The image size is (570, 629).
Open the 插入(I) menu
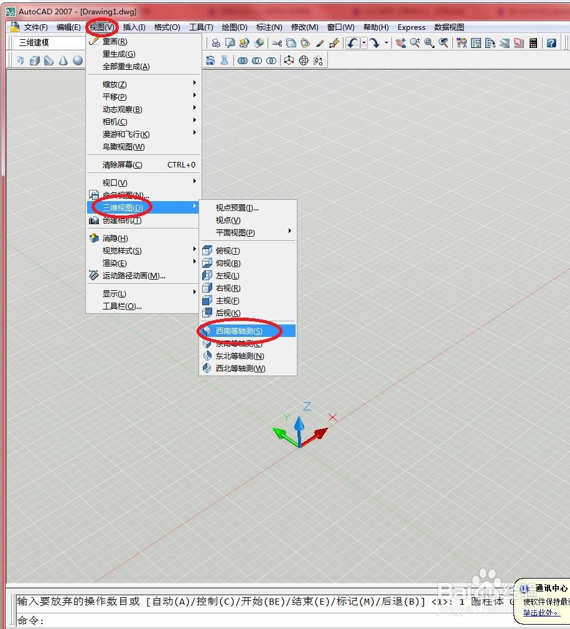click(134, 27)
